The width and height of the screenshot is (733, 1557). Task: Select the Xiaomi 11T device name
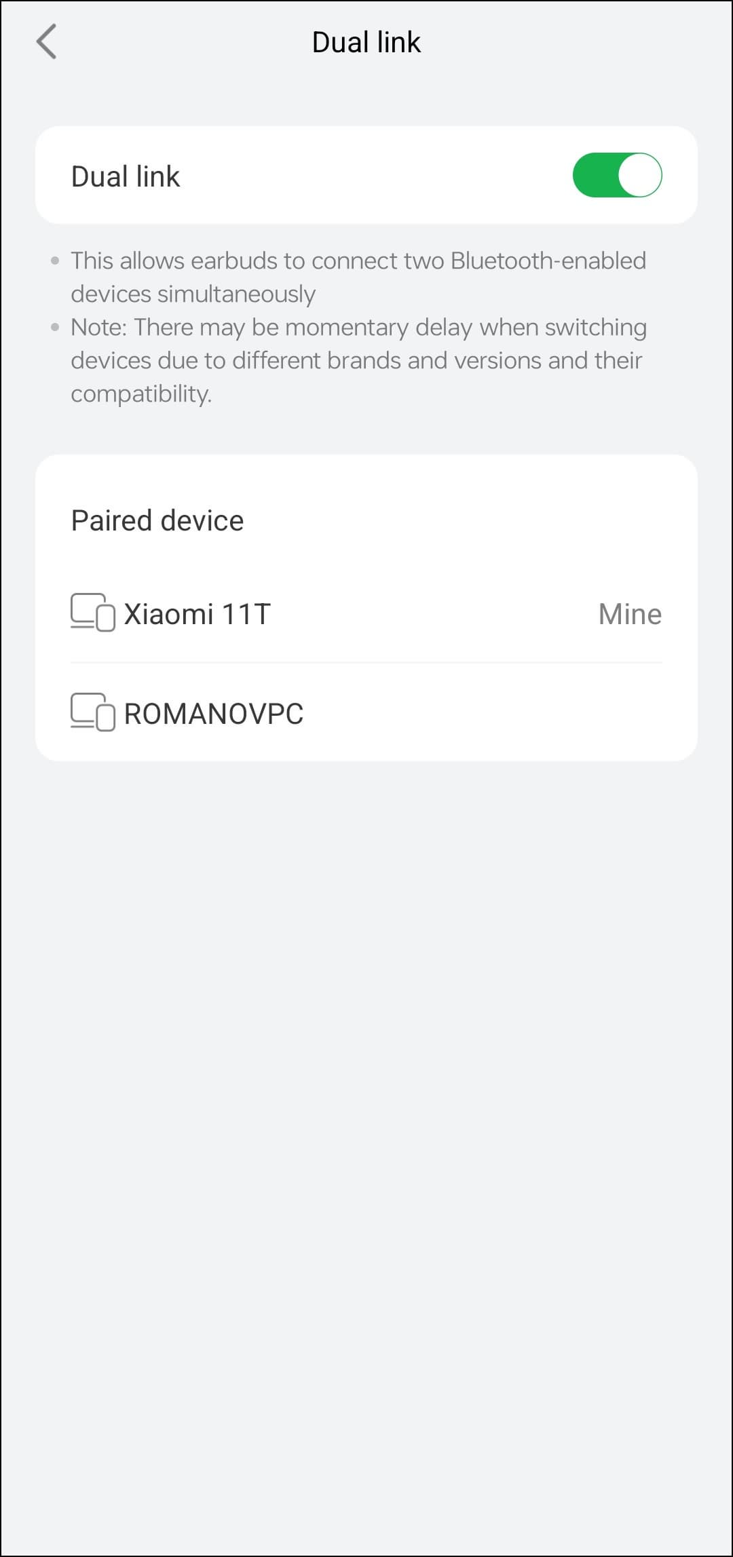point(197,614)
